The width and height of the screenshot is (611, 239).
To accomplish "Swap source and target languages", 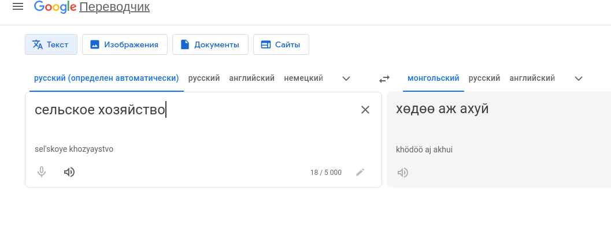I will 384,79.
